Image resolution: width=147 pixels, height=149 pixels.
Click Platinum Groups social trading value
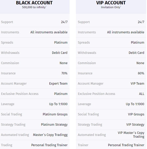pyautogui.click(x=55, y=114)
